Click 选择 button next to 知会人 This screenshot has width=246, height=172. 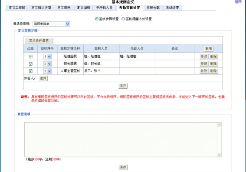point(43,78)
